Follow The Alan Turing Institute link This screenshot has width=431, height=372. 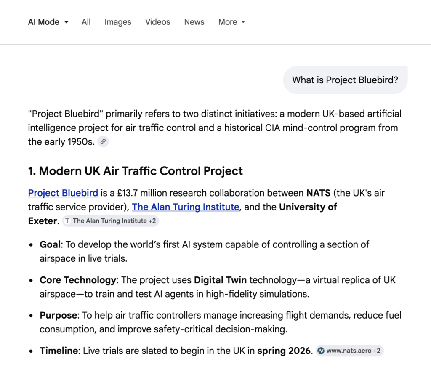click(186, 207)
